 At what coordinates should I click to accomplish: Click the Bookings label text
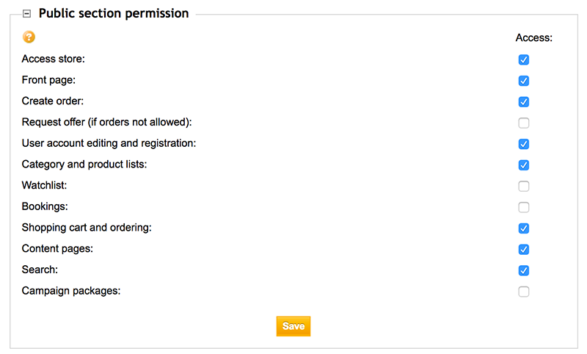pyautogui.click(x=45, y=206)
